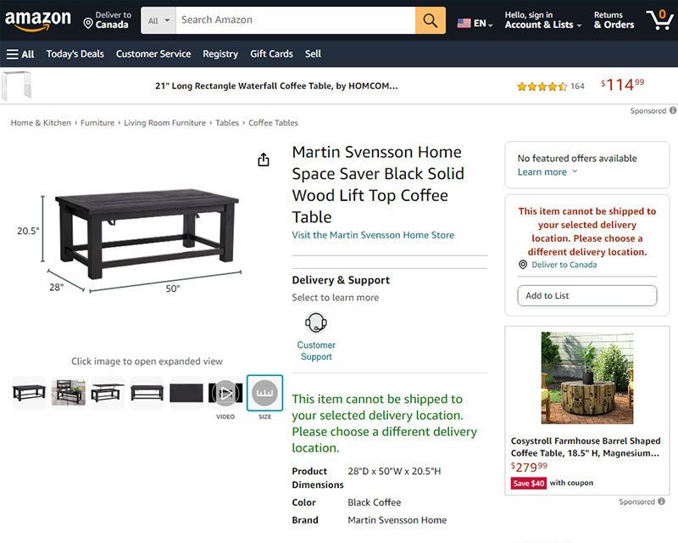The image size is (678, 543).
Task: Expand the search category All dropdown
Action: pos(158,20)
